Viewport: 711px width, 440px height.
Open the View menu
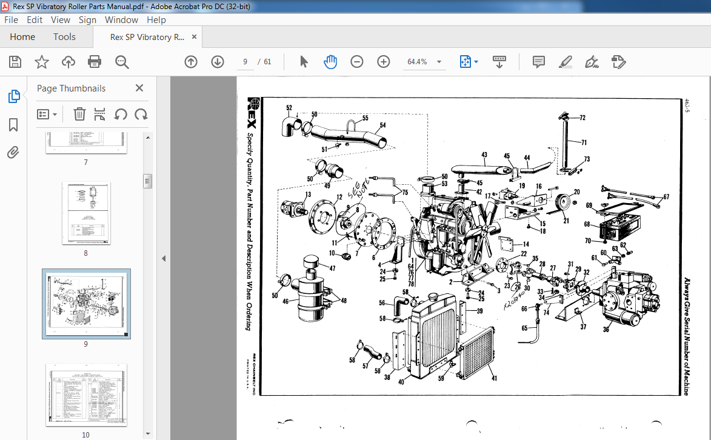(60, 20)
